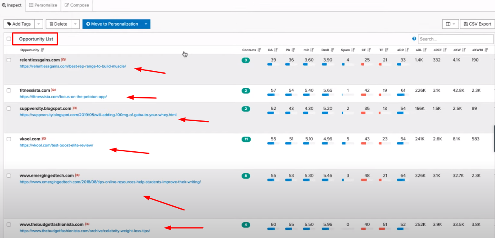Click the Add Tags button
The image size is (495, 238).
coord(19,24)
